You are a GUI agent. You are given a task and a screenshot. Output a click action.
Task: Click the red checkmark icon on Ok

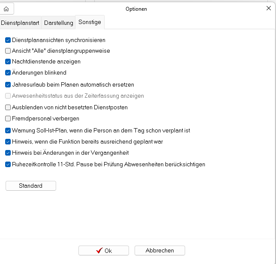tap(99, 250)
